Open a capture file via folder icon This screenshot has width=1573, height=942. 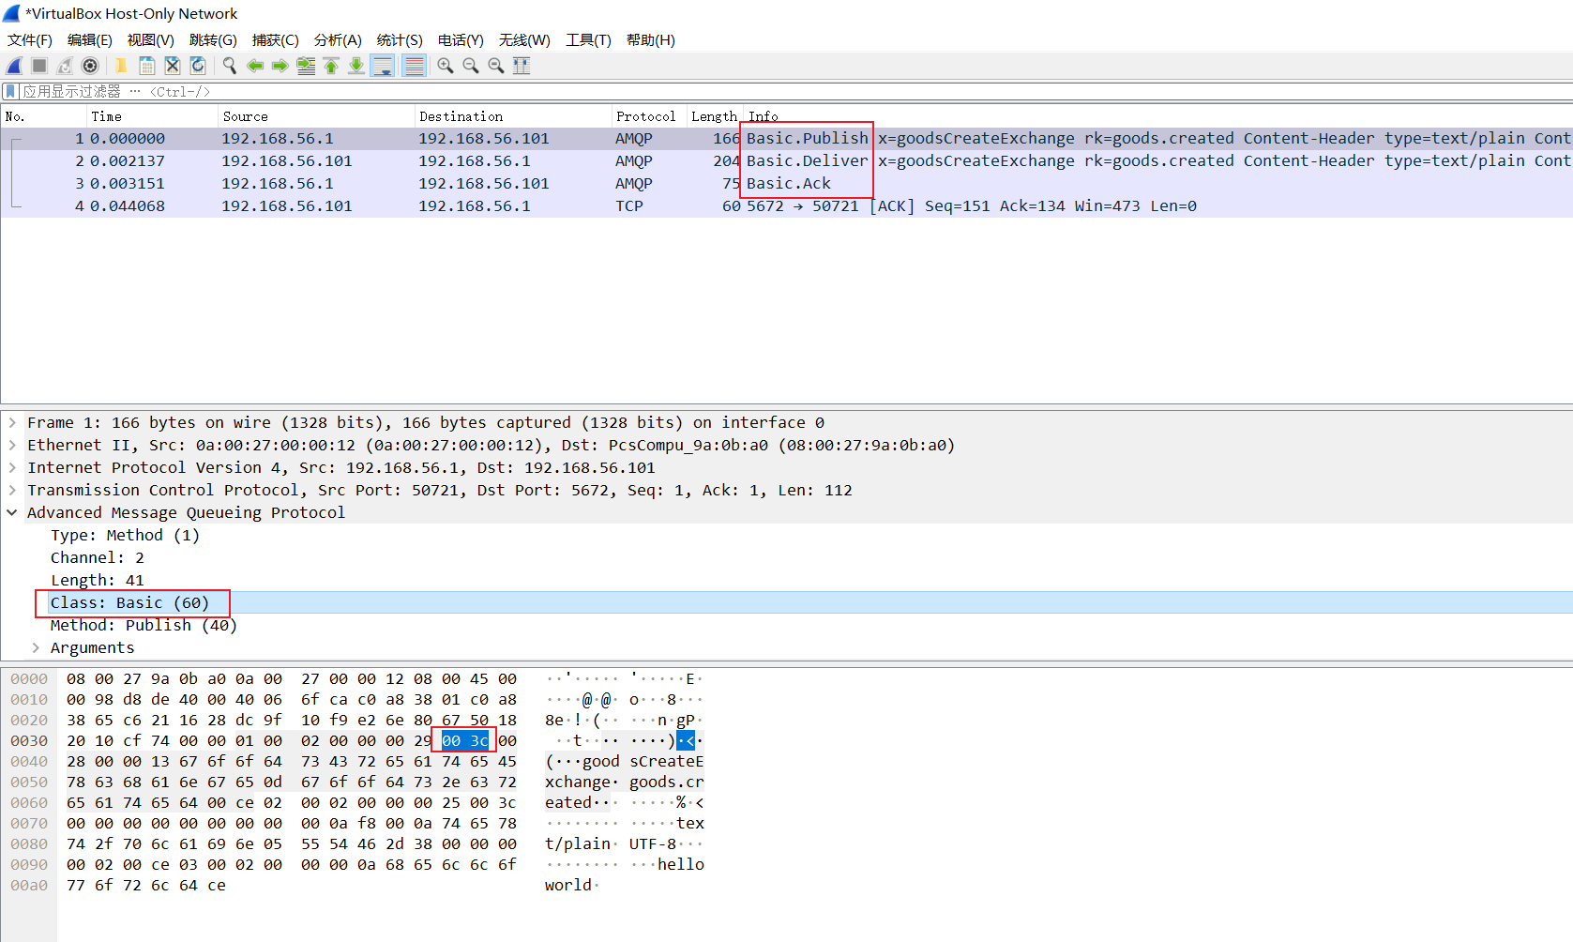[121, 66]
